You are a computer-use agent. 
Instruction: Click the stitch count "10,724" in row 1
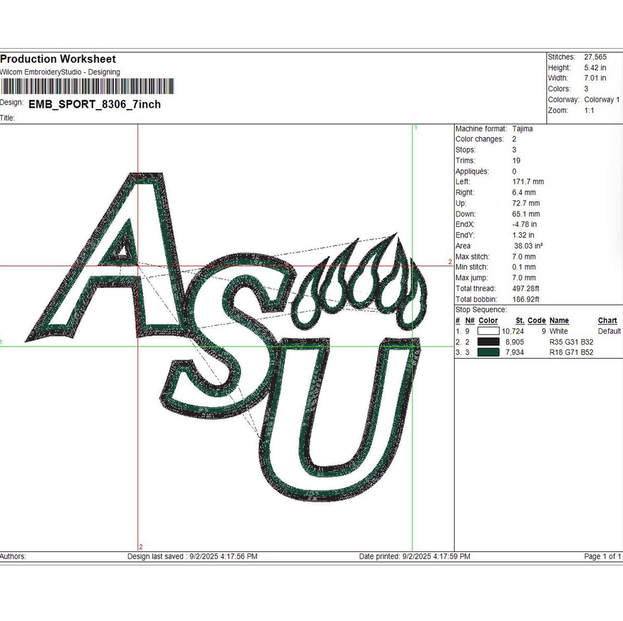(513, 331)
